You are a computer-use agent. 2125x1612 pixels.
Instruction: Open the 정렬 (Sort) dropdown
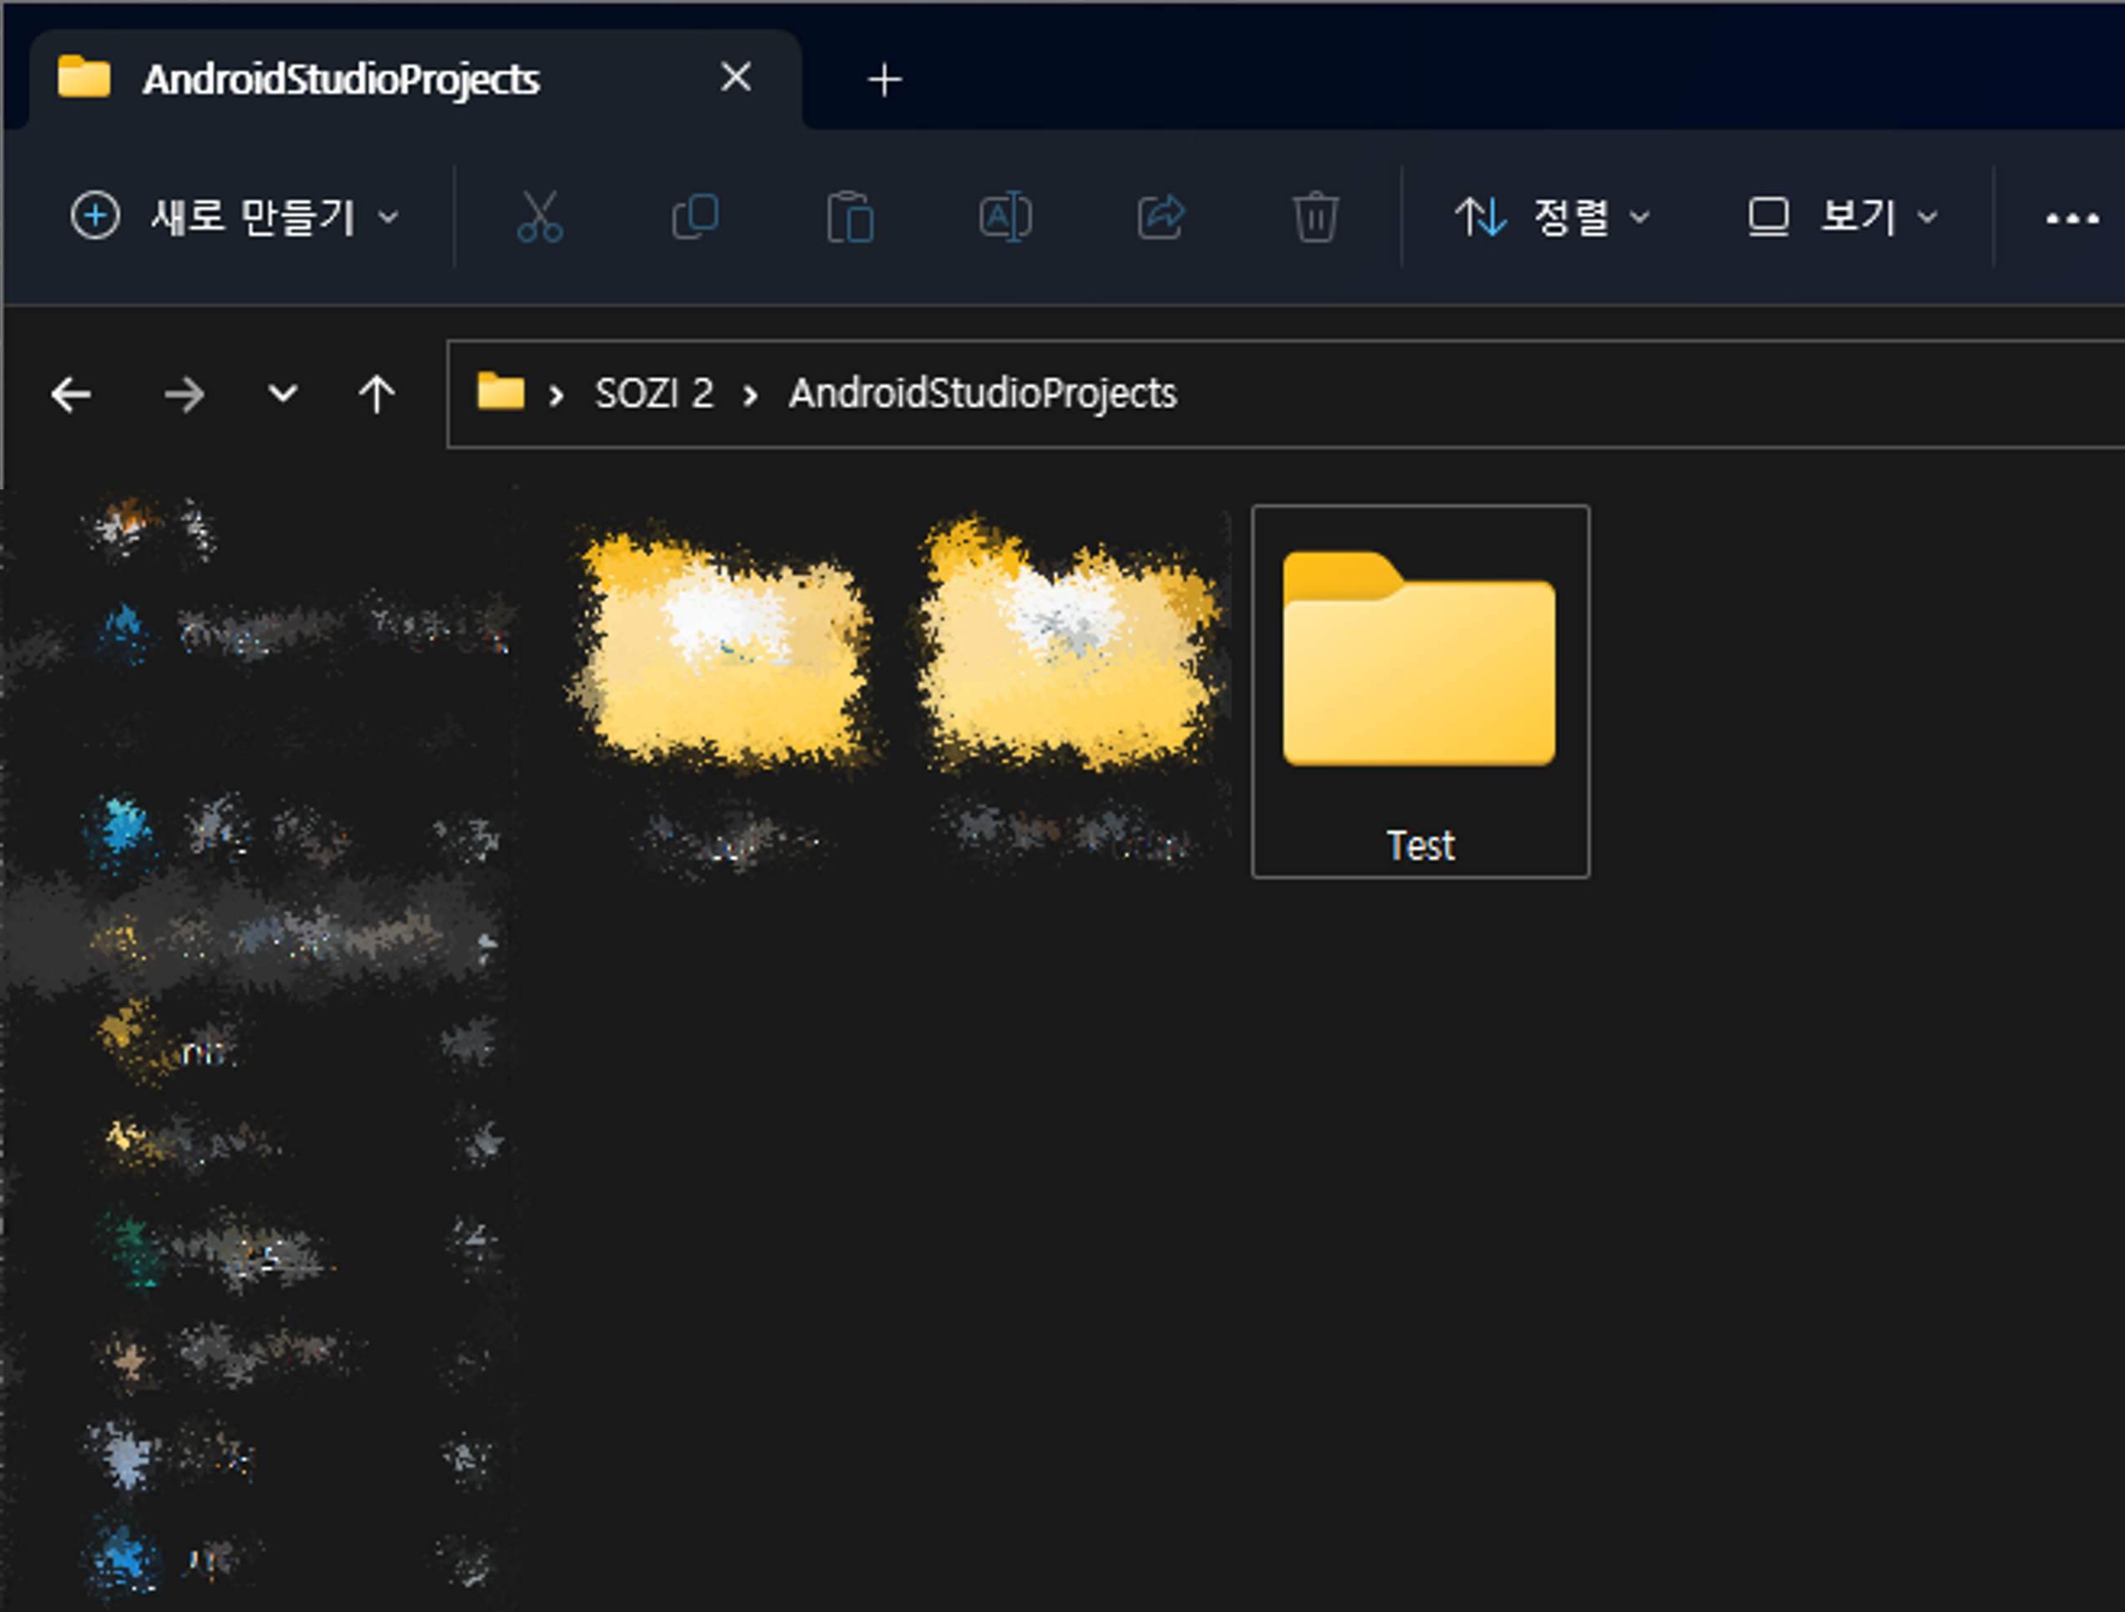click(x=1553, y=216)
